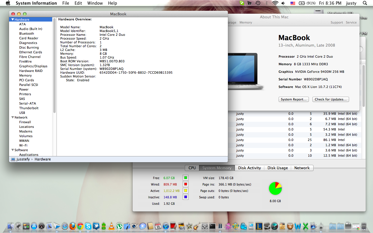
Task: Select Thunderbolt in the sidebar
Action: click(29, 108)
